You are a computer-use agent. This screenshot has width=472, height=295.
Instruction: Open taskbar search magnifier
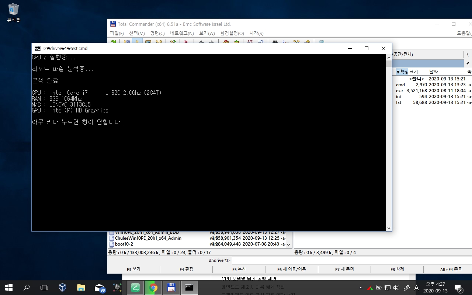tap(27, 288)
